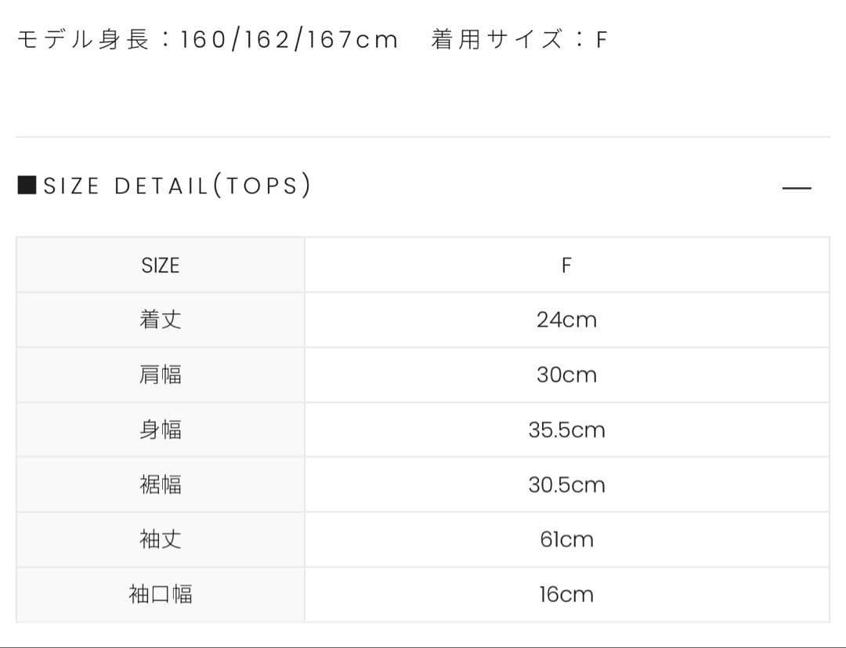Screen dimensions: 846x648
Task: Click the 35.5cm value cell
Action: click(566, 430)
